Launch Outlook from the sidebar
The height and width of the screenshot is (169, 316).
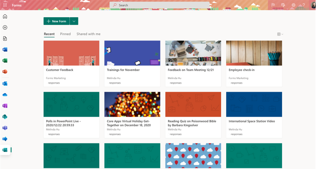[x=5, y=84]
